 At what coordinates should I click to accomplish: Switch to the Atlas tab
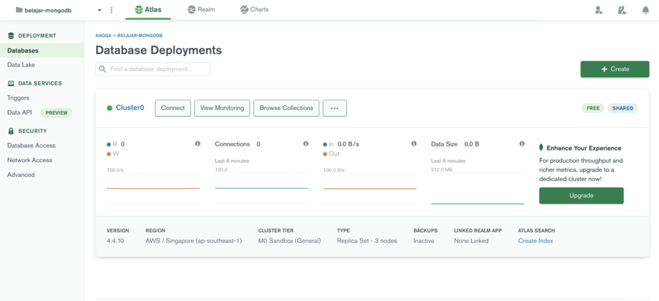[x=148, y=10]
